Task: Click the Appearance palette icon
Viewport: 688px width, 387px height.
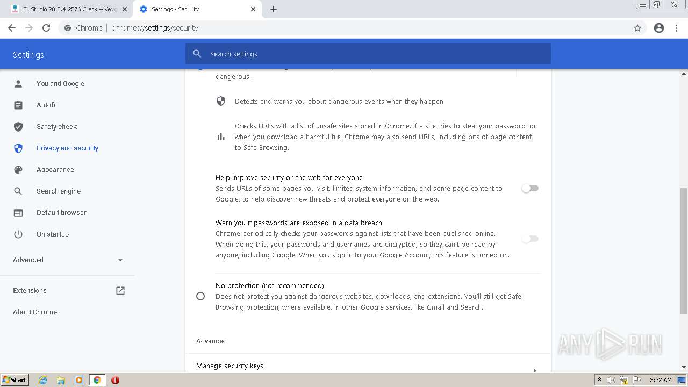Action: [18, 169]
